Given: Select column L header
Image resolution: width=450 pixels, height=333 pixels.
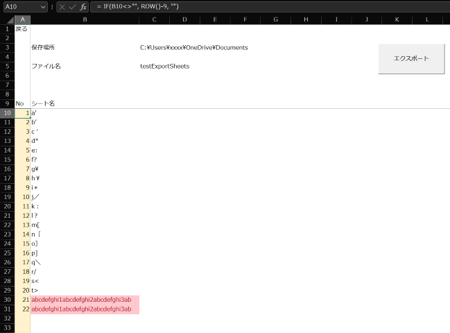Looking at the screenshot, I should click(x=427, y=20).
